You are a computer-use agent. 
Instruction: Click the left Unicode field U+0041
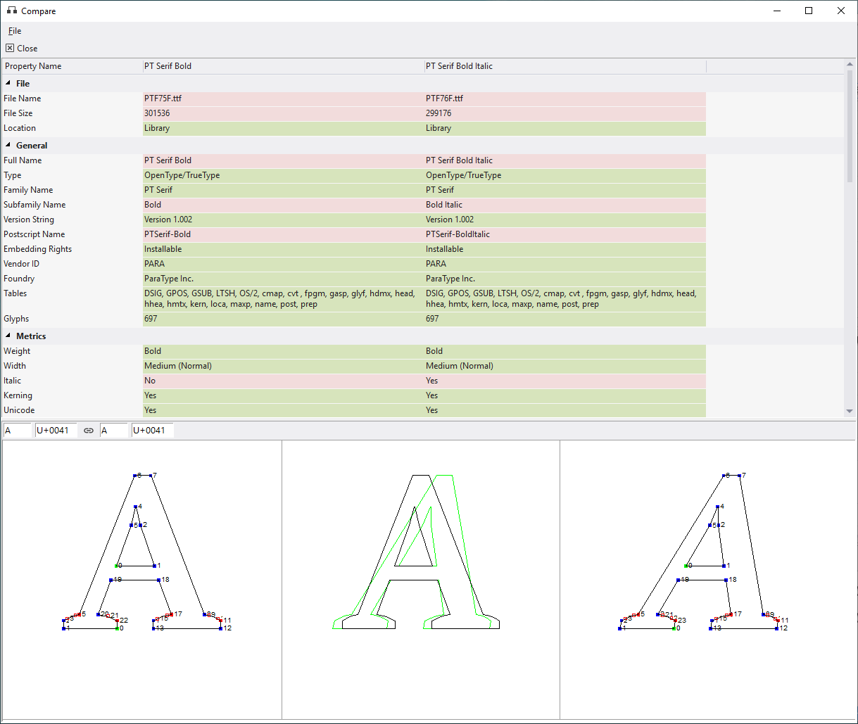coord(56,430)
